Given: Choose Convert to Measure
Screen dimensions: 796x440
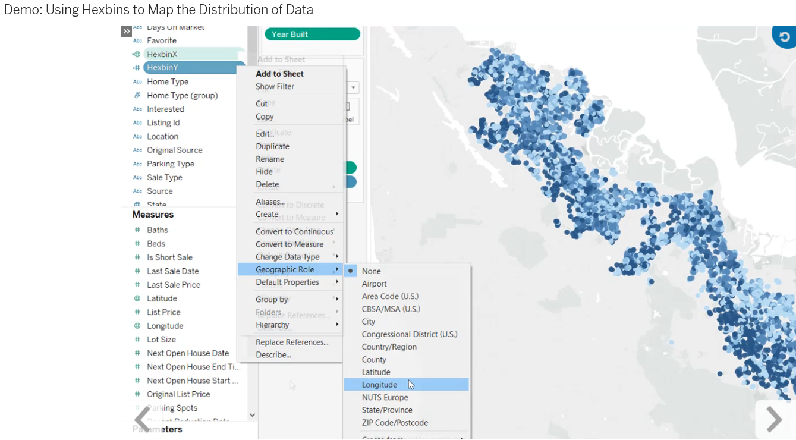Looking at the screenshot, I should (x=290, y=244).
